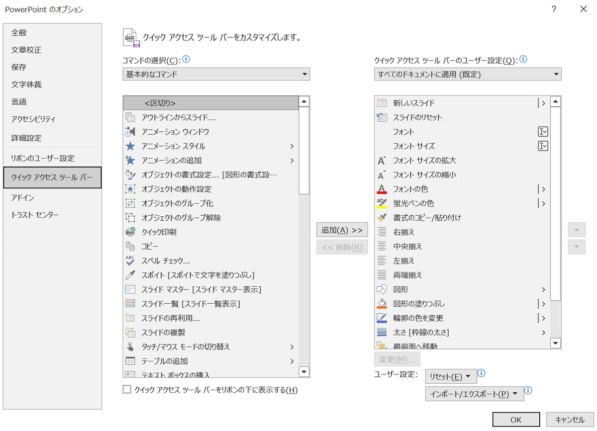597x431 pixels.
Task: Click the スライド一覧 icon
Action: 130,304
